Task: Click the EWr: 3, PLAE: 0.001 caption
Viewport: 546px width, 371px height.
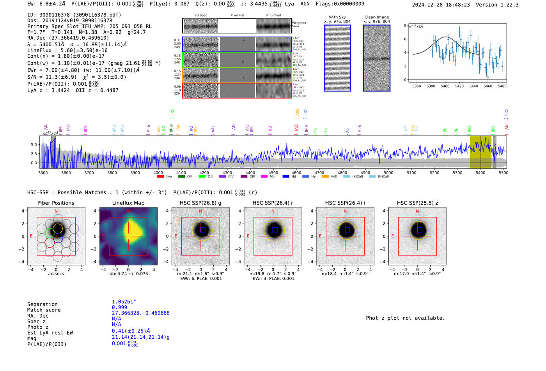Action: [273, 279]
